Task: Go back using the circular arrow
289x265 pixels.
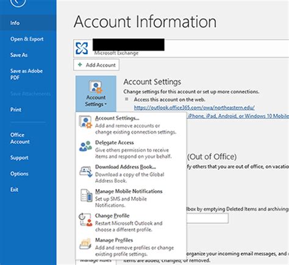Action: [18, 2]
